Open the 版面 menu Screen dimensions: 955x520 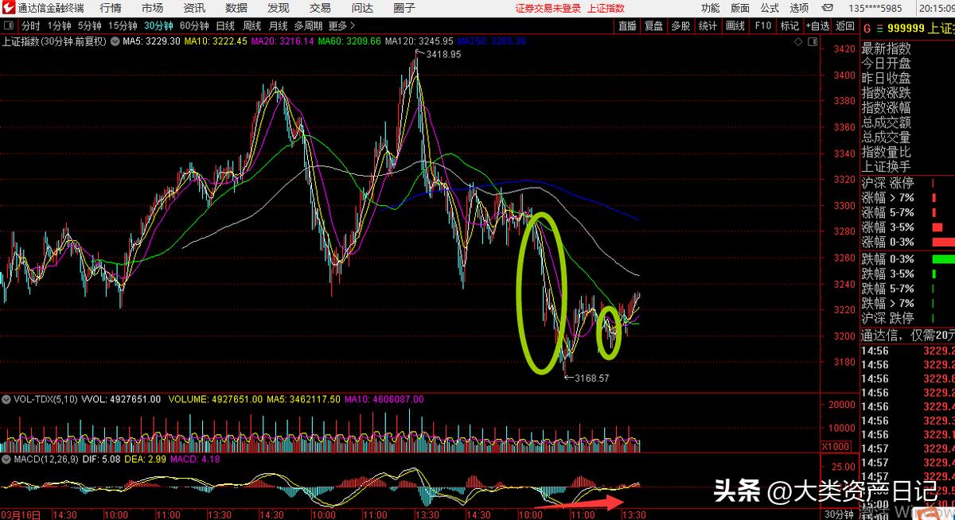click(x=740, y=8)
